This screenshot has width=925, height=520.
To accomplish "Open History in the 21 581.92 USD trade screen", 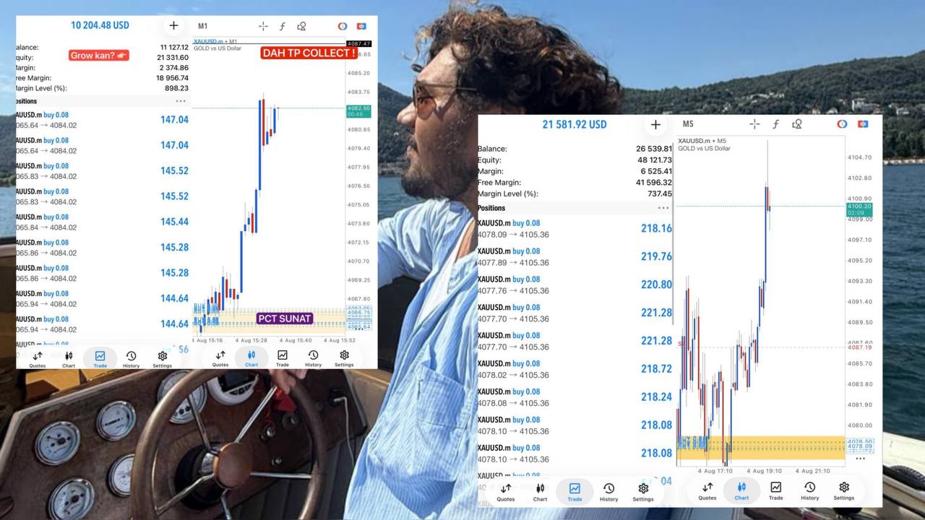I will (x=609, y=493).
